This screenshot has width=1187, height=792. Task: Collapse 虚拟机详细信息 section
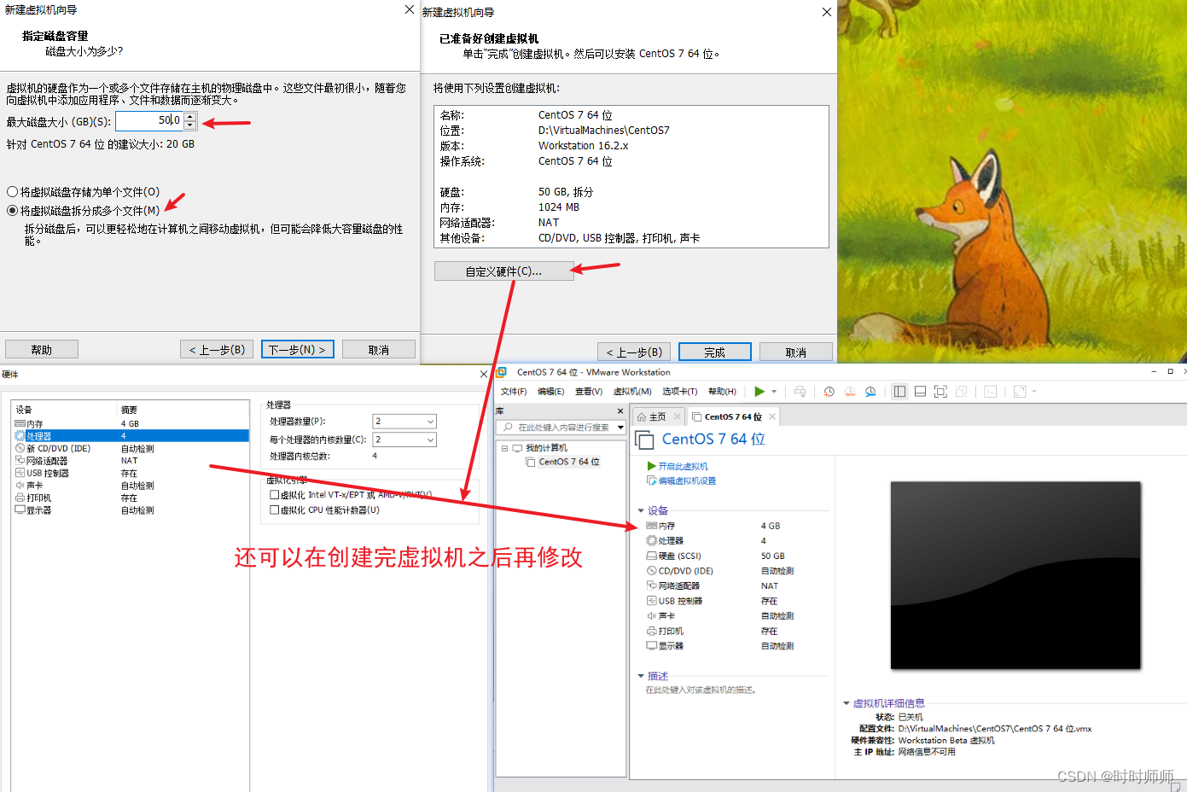click(x=847, y=703)
